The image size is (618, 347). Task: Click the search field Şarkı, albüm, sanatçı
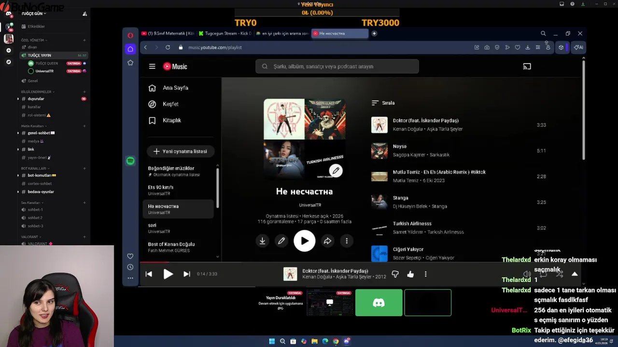point(337,67)
